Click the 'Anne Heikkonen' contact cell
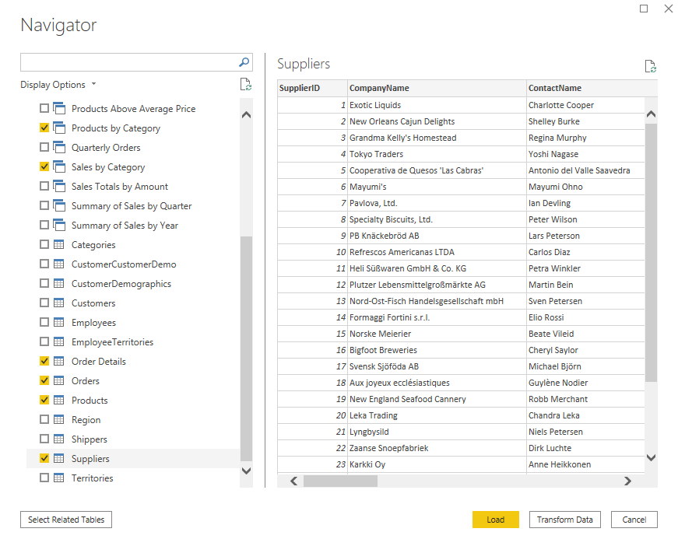The height and width of the screenshot is (539, 678). click(585, 464)
